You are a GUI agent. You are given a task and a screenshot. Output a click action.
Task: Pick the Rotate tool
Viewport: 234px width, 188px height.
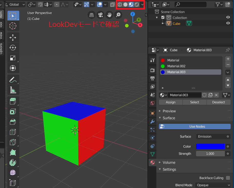click(x=13, y=48)
